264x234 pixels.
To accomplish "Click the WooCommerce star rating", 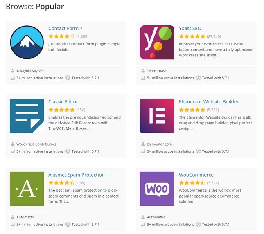I will click(x=192, y=183).
